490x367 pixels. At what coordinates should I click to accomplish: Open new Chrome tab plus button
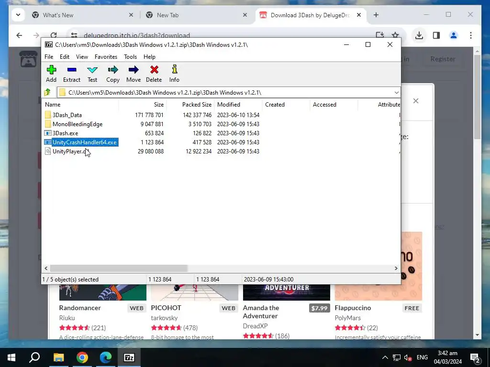(376, 15)
